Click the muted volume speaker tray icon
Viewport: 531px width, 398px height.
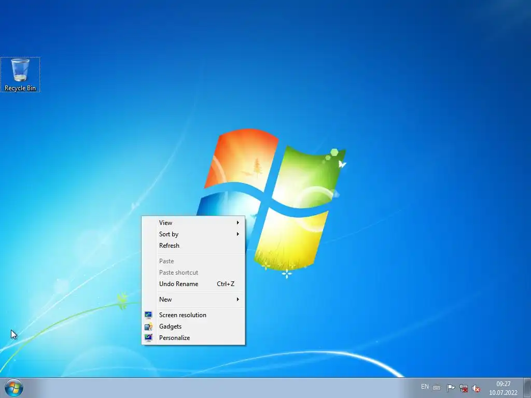[x=476, y=388]
